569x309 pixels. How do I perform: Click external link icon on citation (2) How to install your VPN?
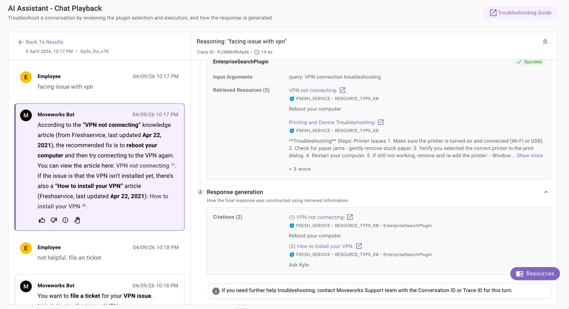(359, 246)
